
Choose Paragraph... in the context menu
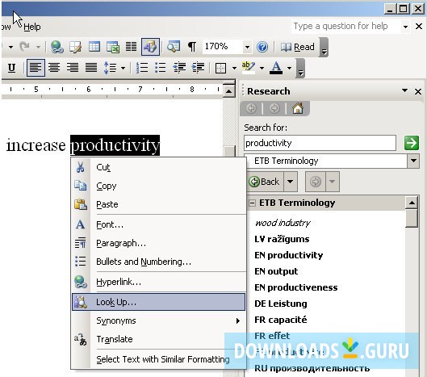(x=158, y=243)
